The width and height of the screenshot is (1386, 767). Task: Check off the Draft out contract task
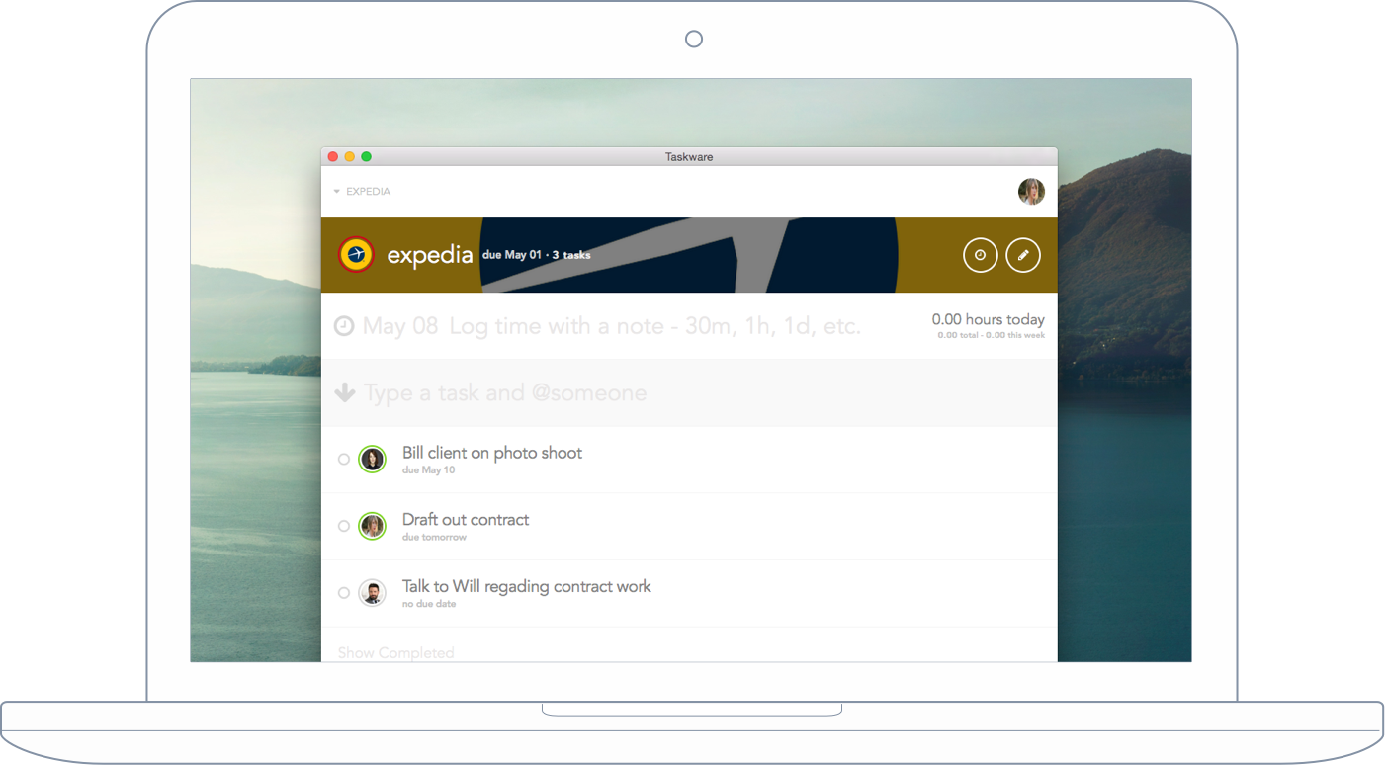pyautogui.click(x=343, y=525)
